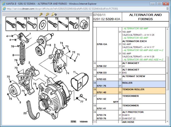The width and height of the screenshot is (171, 127).
Task: Click the zoom out magnifier icon
Action: 48,14
